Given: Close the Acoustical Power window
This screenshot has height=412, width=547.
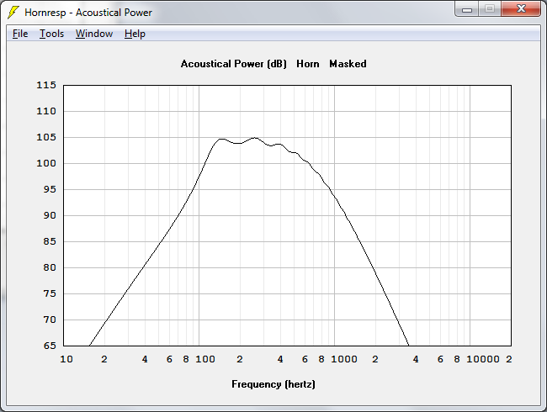Looking at the screenshot, I should 521,9.
